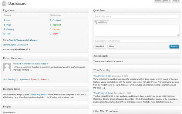Click the Reset button
The height and width of the screenshot is (114, 182).
(x=112, y=46)
